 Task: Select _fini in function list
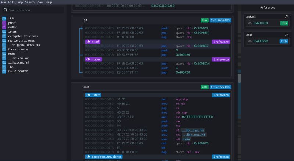pyautogui.click(x=11, y=67)
